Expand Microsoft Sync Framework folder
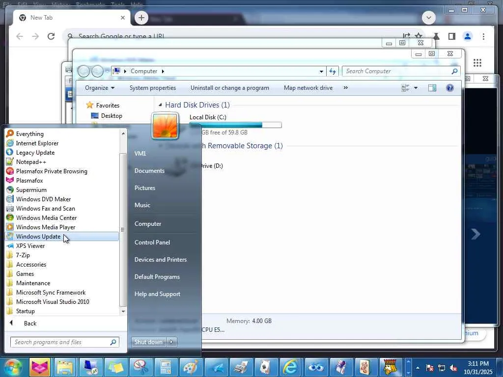 coord(51,292)
